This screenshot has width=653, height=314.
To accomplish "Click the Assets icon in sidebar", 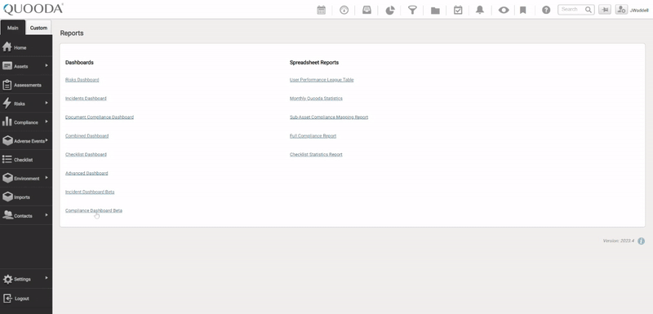I will [x=7, y=66].
